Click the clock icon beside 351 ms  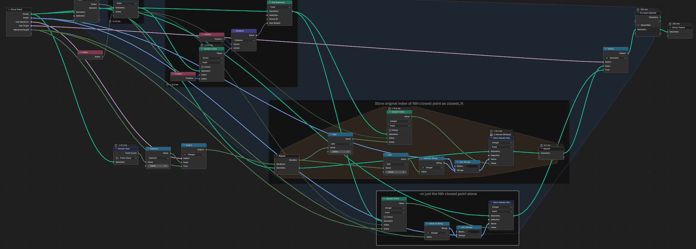[x=638, y=10]
